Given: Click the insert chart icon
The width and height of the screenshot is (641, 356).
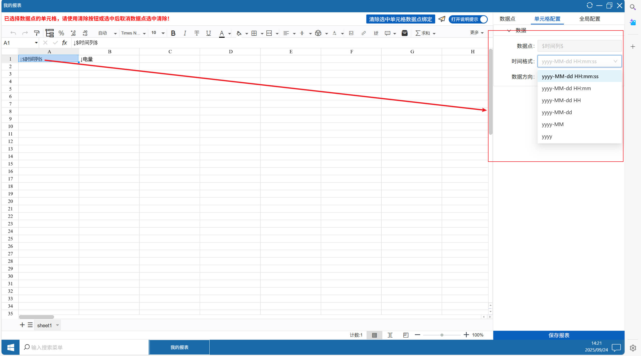Looking at the screenshot, I should click(376, 33).
